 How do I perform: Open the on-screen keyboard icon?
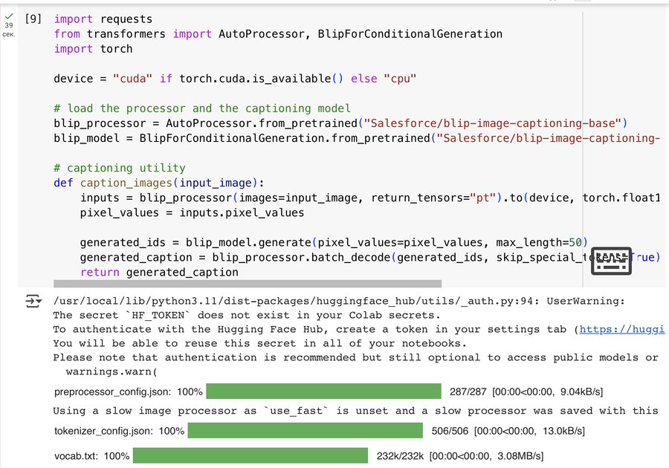[610, 261]
